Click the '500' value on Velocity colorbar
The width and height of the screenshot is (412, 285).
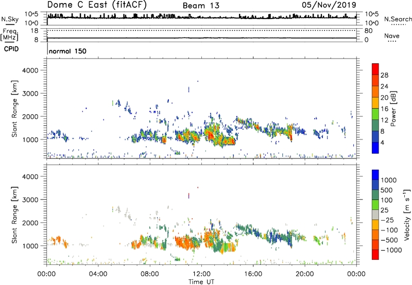(387, 190)
